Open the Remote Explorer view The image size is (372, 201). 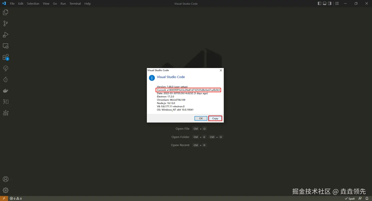[5, 46]
